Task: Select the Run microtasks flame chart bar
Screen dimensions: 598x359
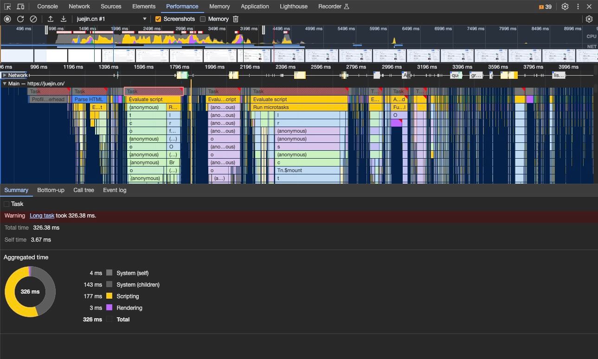Action: coord(299,107)
